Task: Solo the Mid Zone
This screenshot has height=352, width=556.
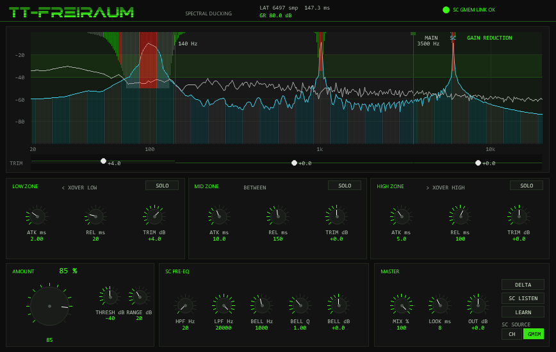Action: click(x=345, y=186)
